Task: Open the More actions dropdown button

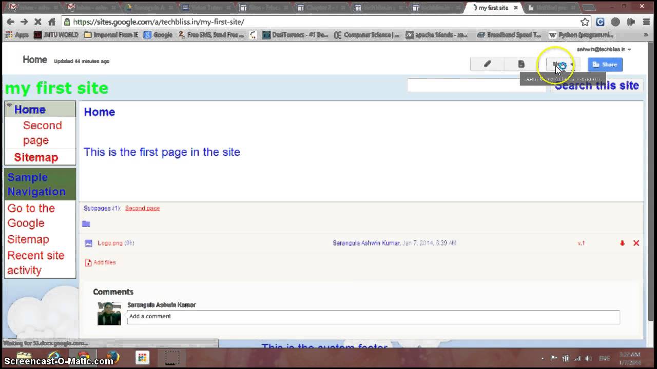Action: pos(563,64)
